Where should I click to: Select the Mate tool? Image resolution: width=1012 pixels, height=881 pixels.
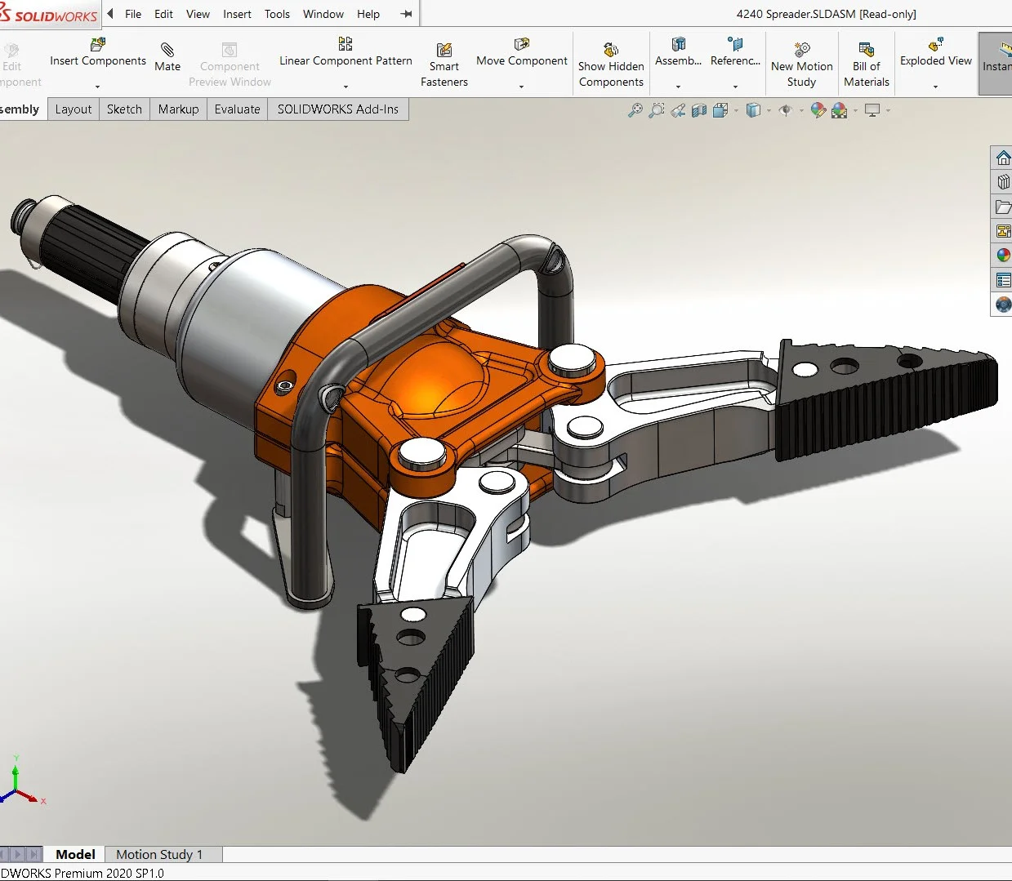pos(167,61)
